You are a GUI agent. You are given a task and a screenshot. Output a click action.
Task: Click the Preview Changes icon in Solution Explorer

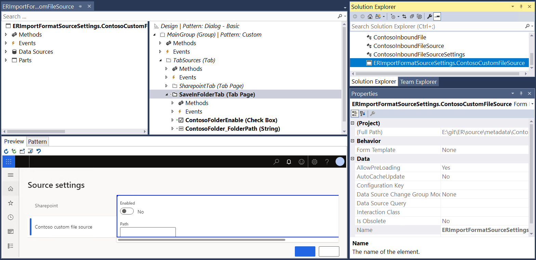(x=419, y=16)
